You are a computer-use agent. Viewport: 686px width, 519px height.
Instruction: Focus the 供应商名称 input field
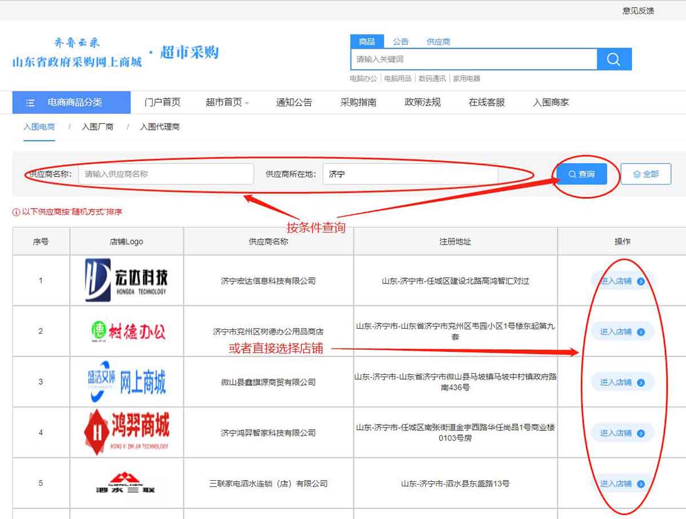[166, 174]
